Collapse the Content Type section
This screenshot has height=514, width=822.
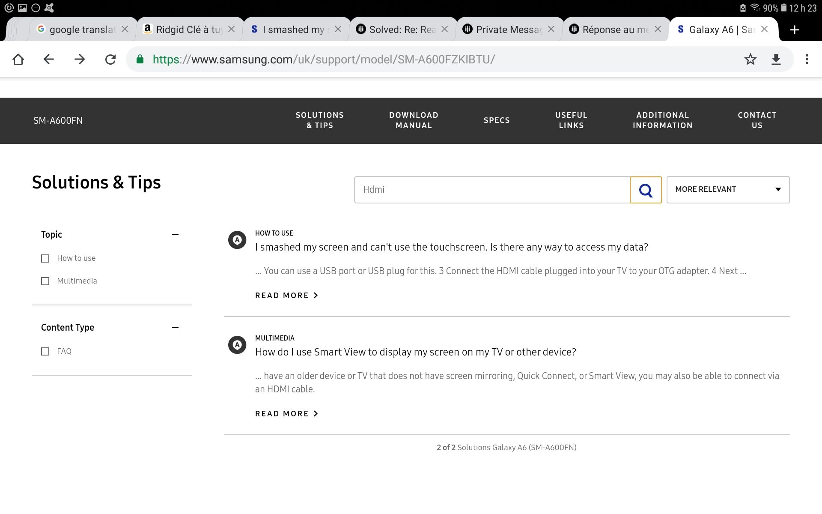tap(175, 327)
